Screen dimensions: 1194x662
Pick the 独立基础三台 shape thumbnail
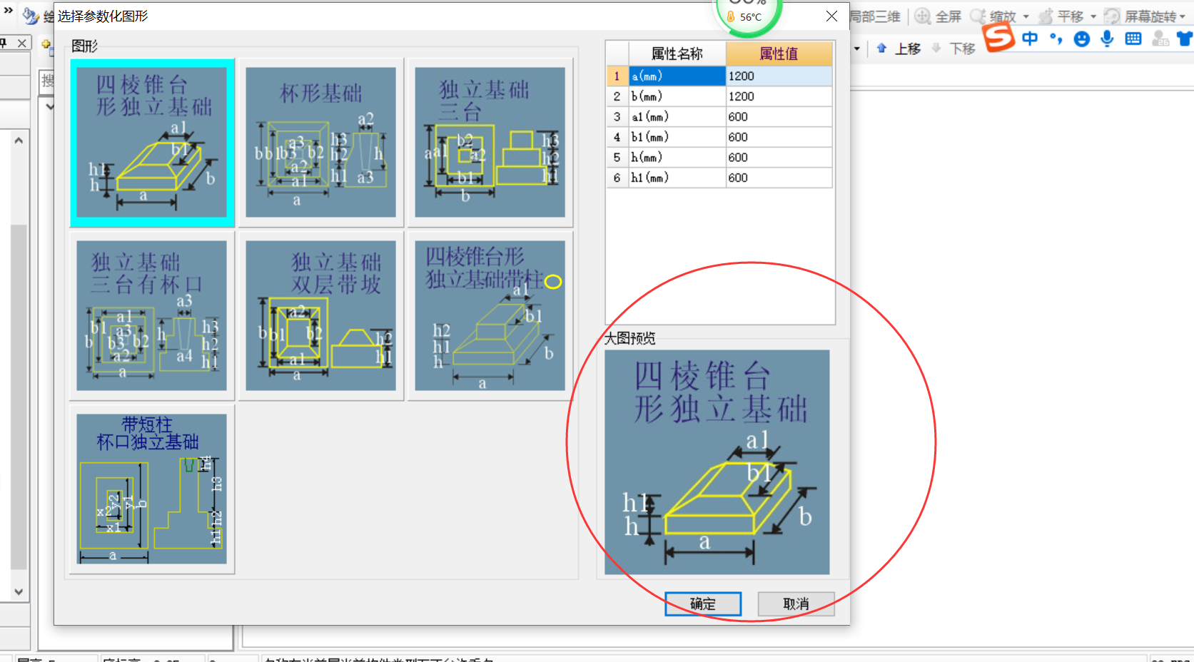pyautogui.click(x=490, y=143)
